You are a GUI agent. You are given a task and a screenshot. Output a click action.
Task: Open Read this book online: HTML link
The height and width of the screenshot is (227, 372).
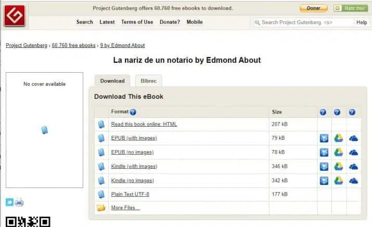tap(144, 124)
